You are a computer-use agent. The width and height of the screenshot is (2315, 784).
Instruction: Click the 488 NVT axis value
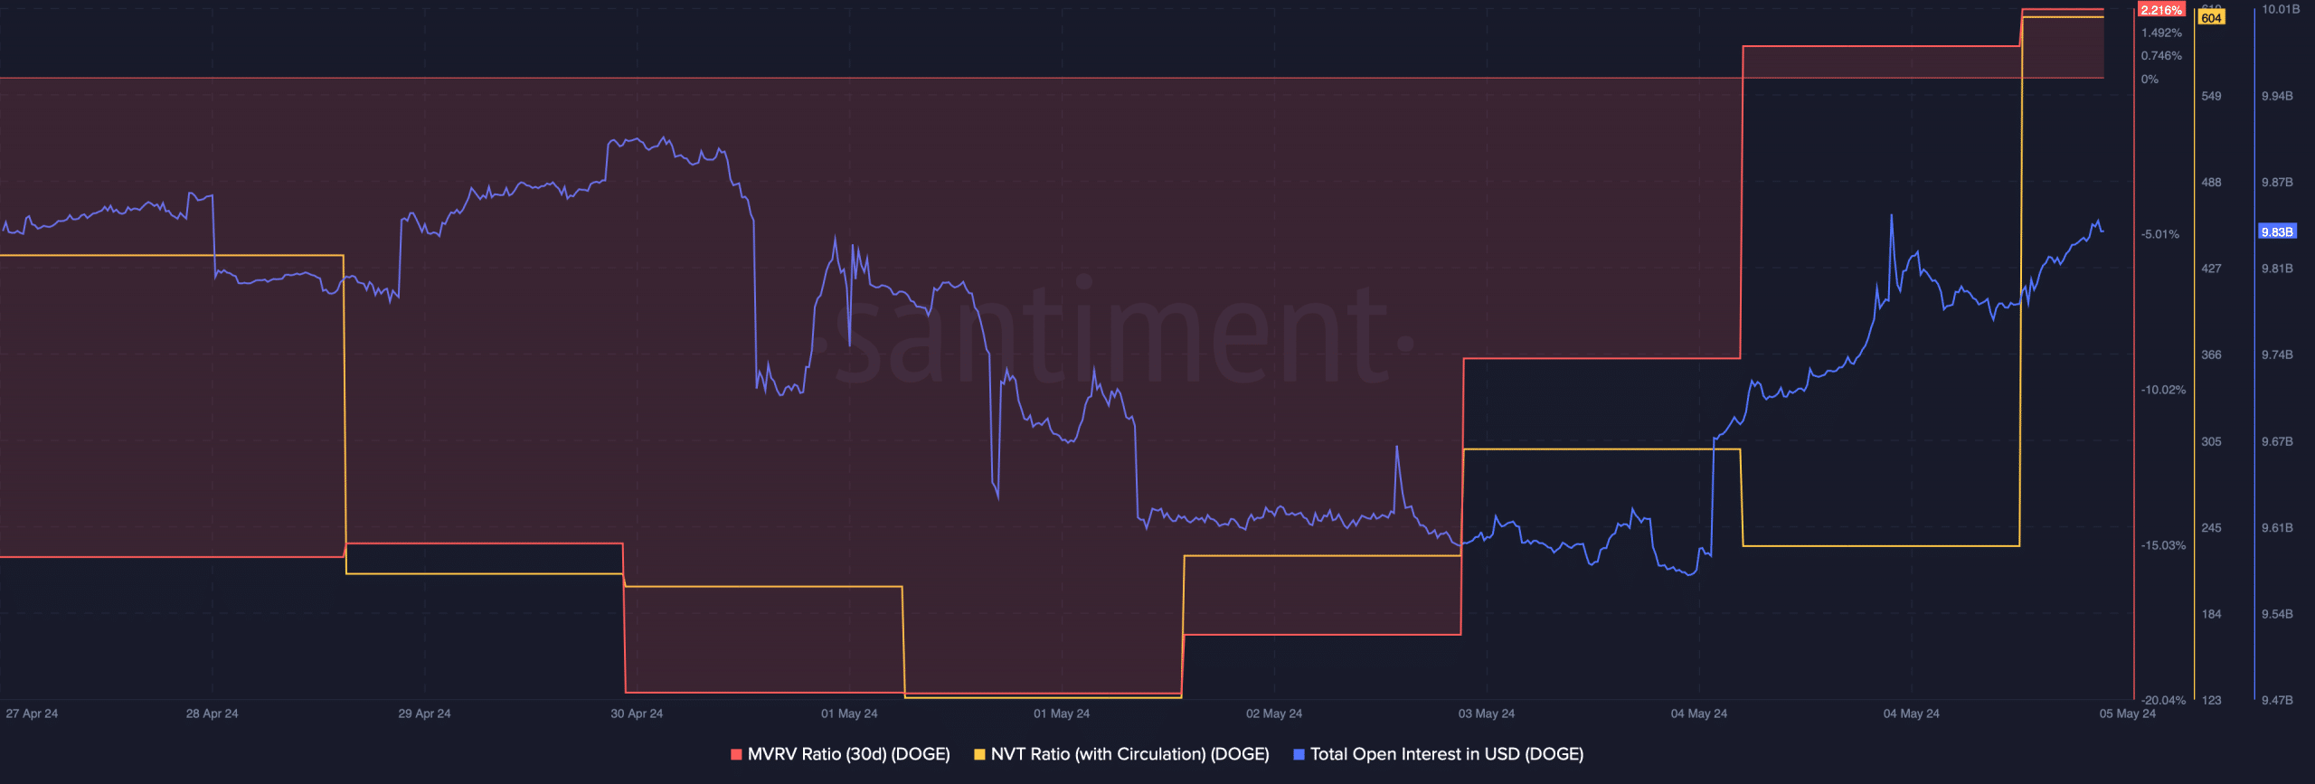pyautogui.click(x=2211, y=182)
